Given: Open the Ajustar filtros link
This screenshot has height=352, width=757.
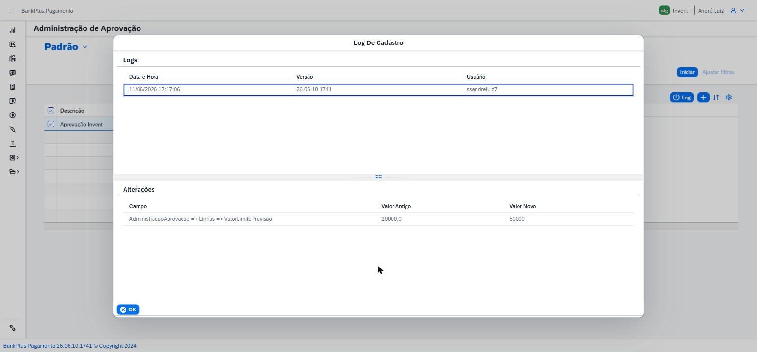Looking at the screenshot, I should [x=718, y=72].
